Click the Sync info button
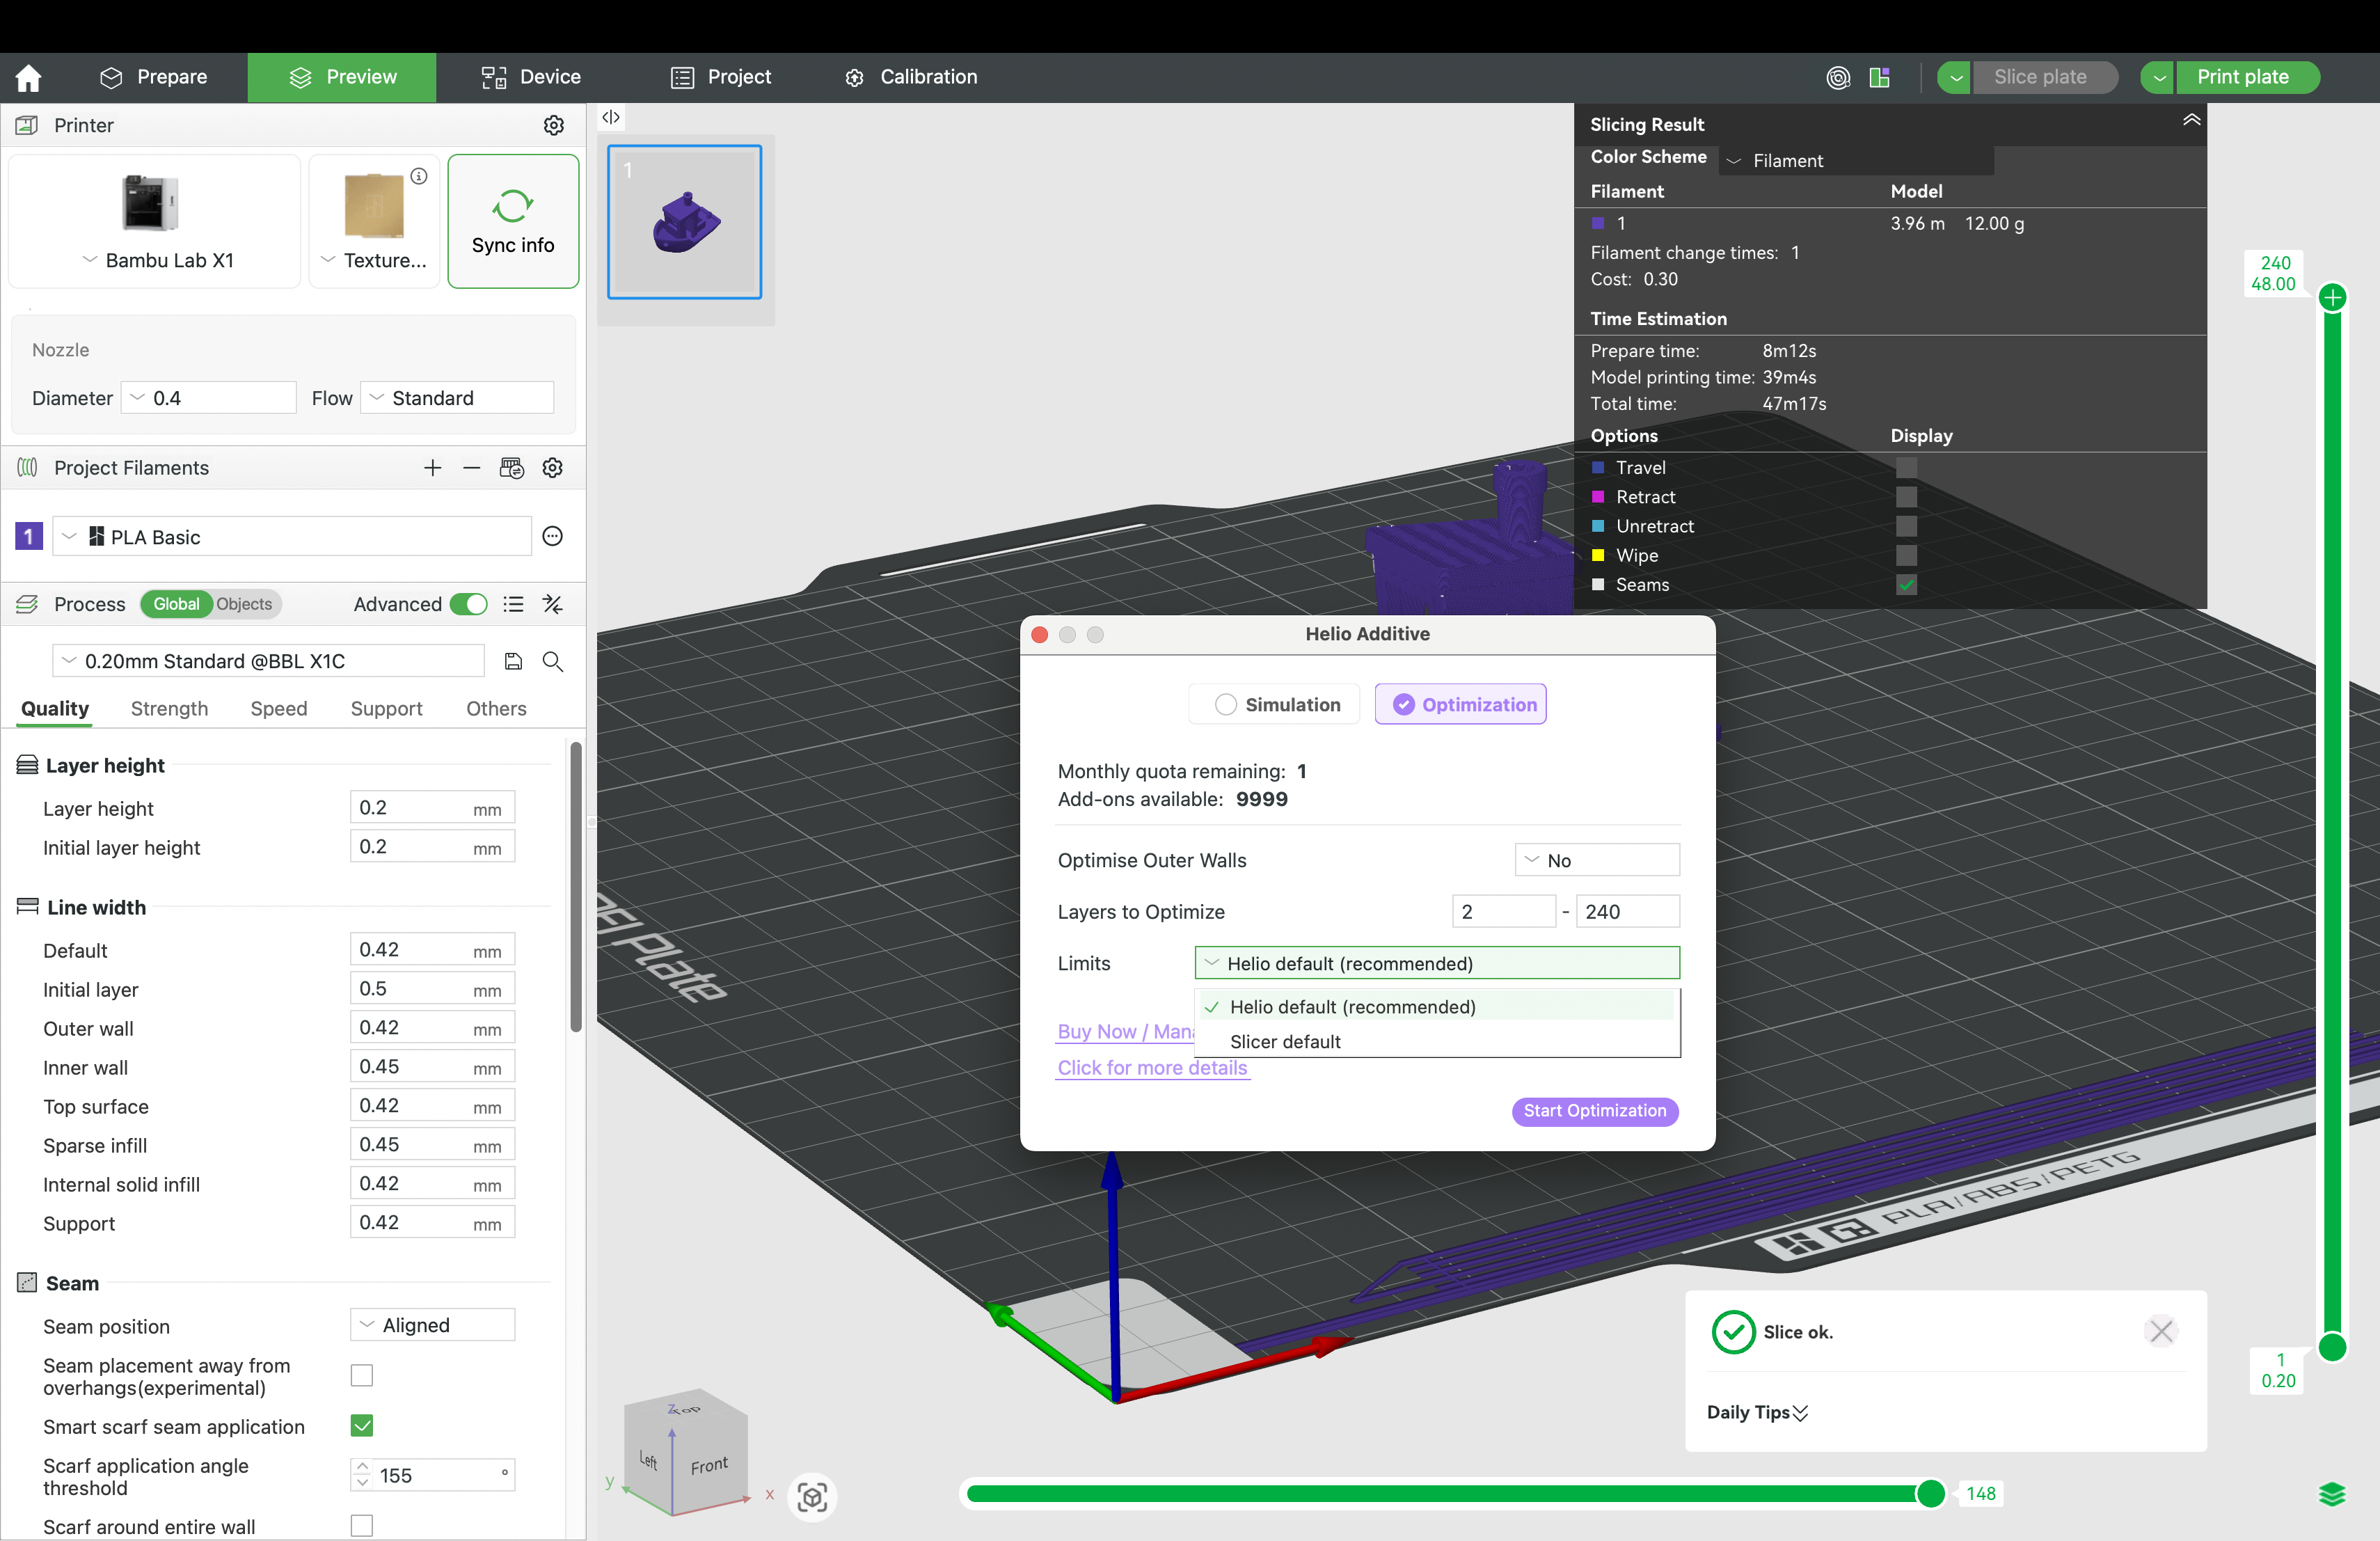2380x1541 pixels. [x=513, y=221]
